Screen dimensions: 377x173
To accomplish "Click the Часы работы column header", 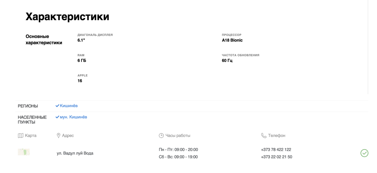I will click(x=178, y=136).
